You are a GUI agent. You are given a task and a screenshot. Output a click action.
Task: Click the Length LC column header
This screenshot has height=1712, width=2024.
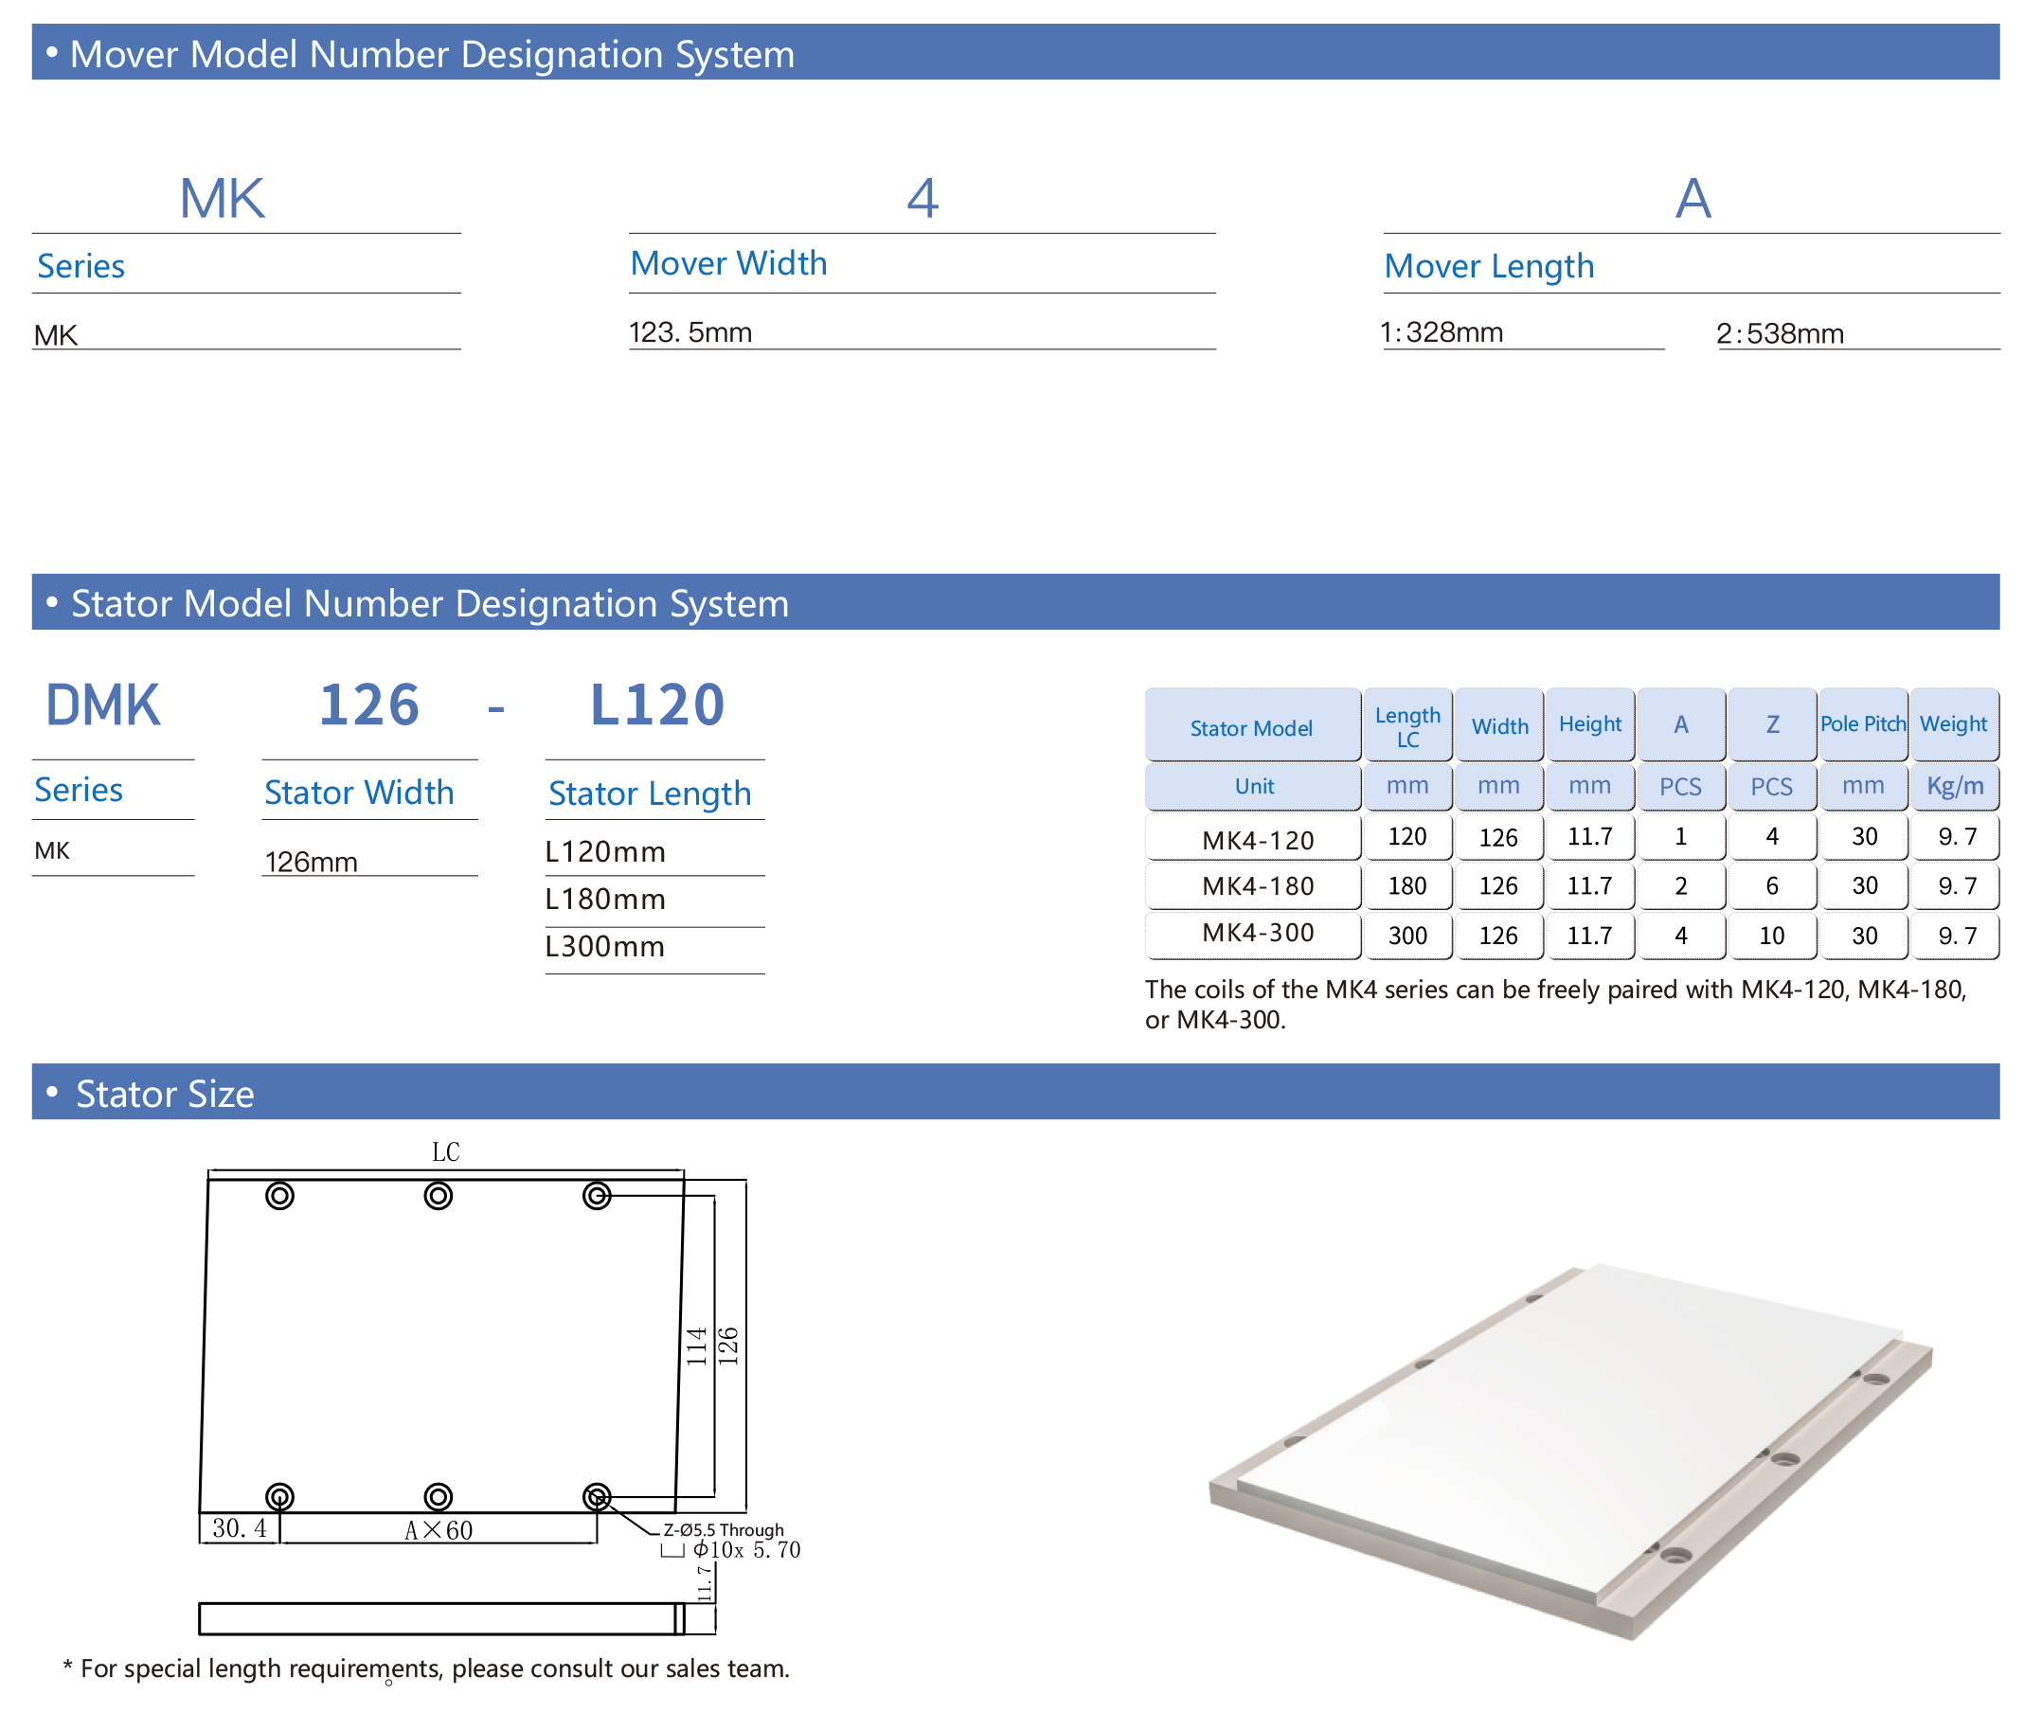(1406, 726)
